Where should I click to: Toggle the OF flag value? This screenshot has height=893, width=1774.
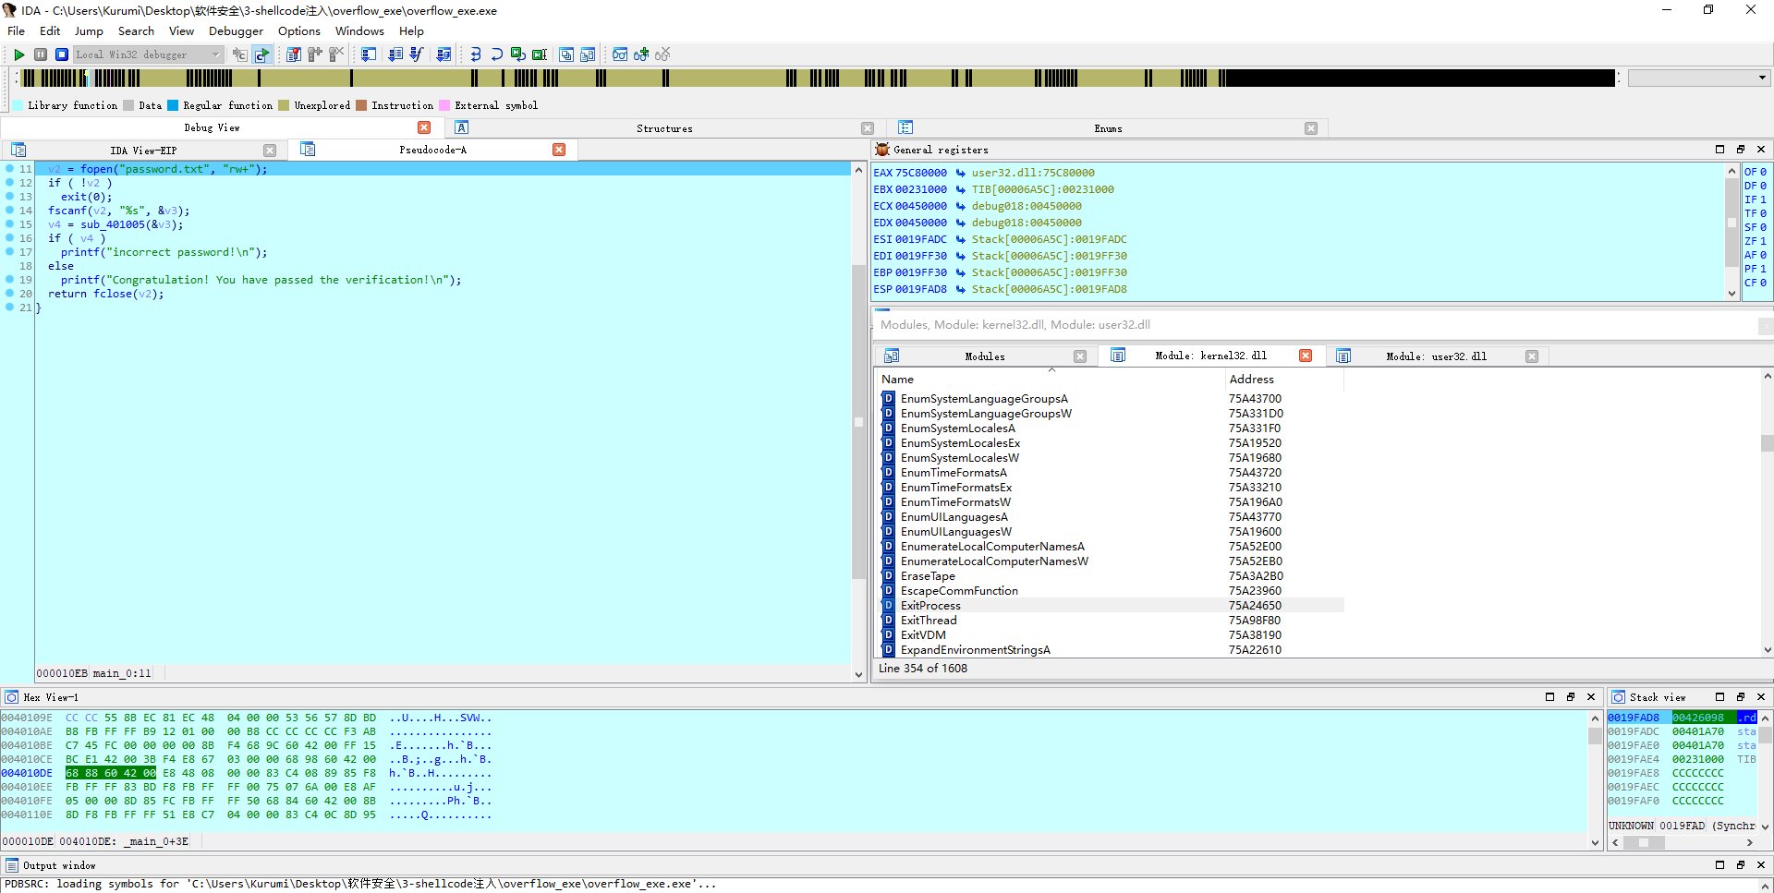(1763, 172)
